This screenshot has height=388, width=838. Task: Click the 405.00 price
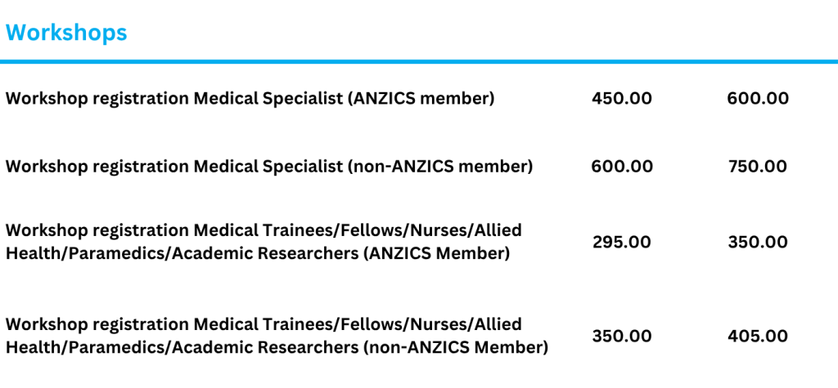pyautogui.click(x=758, y=337)
